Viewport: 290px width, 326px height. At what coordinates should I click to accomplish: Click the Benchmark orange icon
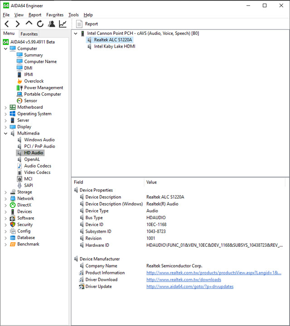13,244
